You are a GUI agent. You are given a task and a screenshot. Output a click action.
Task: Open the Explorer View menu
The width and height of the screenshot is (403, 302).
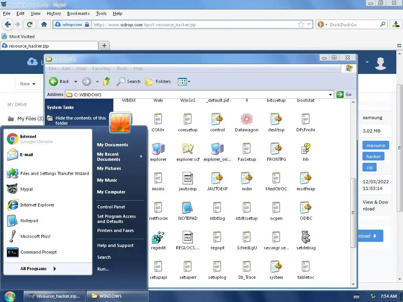pos(81,68)
